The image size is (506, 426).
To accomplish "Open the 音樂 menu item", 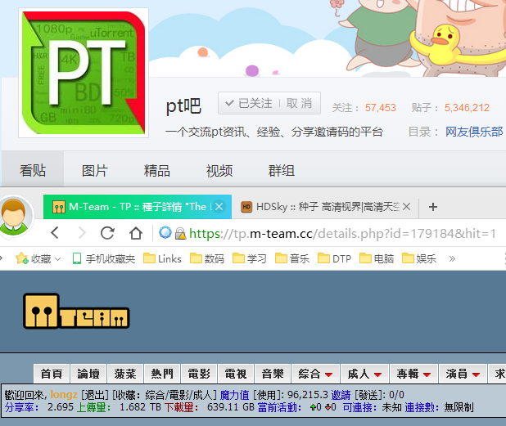I will [273, 374].
